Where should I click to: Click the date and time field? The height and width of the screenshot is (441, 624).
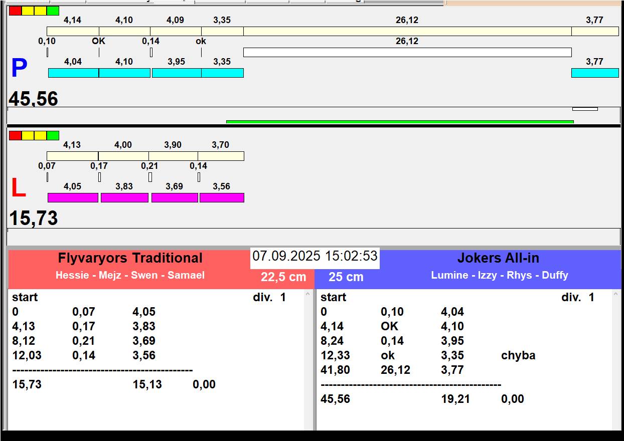pos(315,257)
